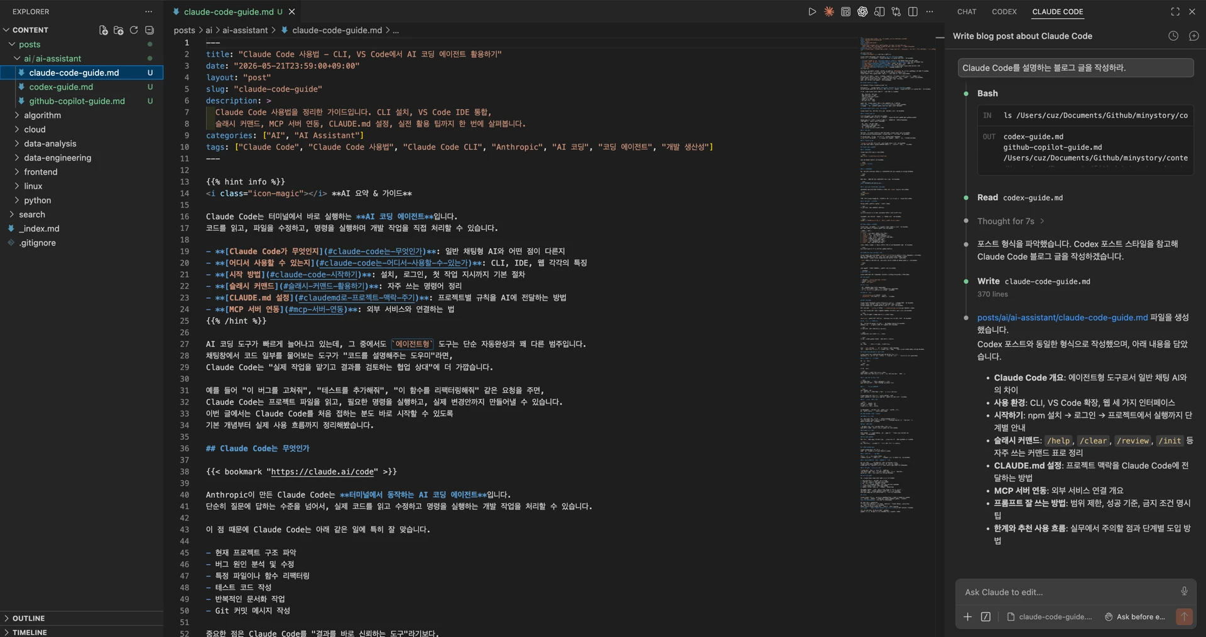Refresh the explorer file tree

(x=134, y=30)
